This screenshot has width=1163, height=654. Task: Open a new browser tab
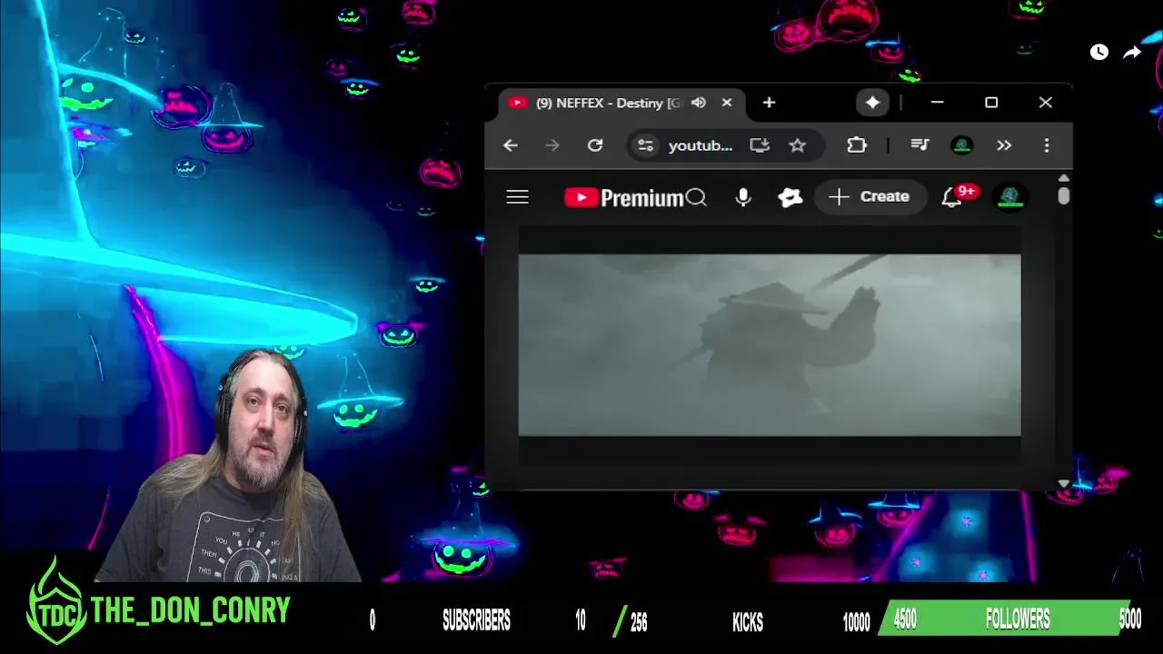click(x=769, y=103)
